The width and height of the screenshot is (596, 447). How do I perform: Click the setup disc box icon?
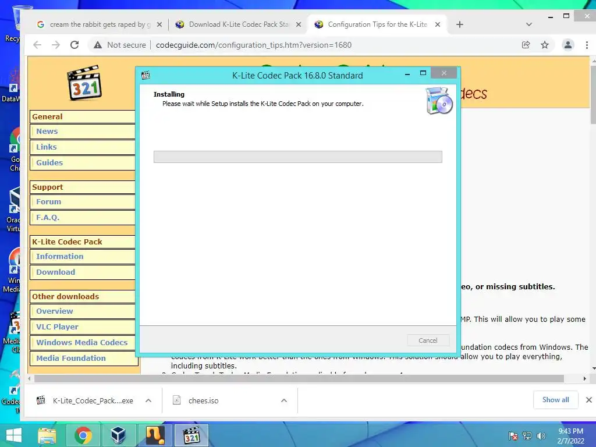coord(439,101)
